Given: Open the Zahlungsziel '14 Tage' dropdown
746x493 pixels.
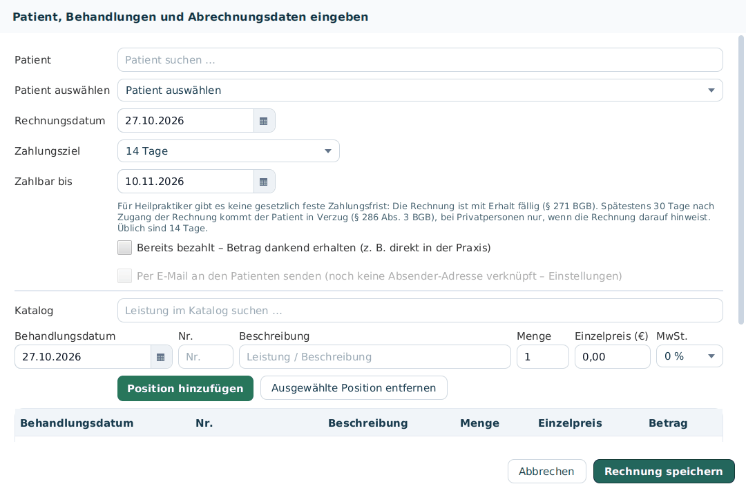Looking at the screenshot, I should point(229,151).
